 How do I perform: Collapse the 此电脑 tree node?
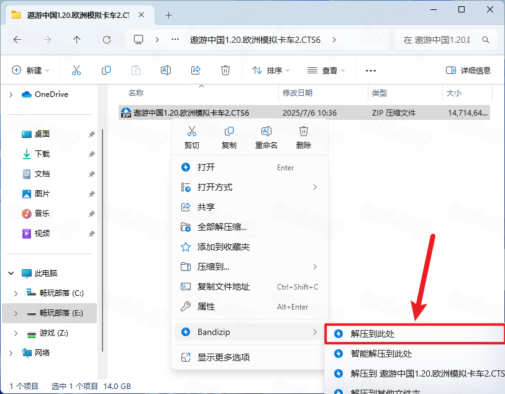pos(11,273)
